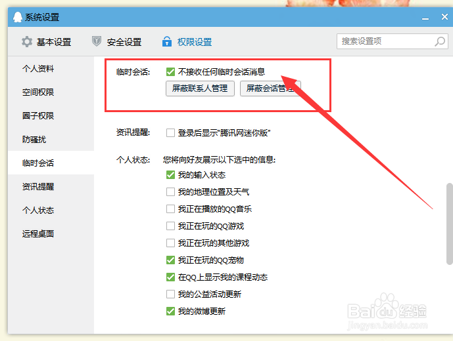Check 我正在玩的QQ游戏
Image resolution: width=453 pixels, height=341 pixels.
point(170,226)
